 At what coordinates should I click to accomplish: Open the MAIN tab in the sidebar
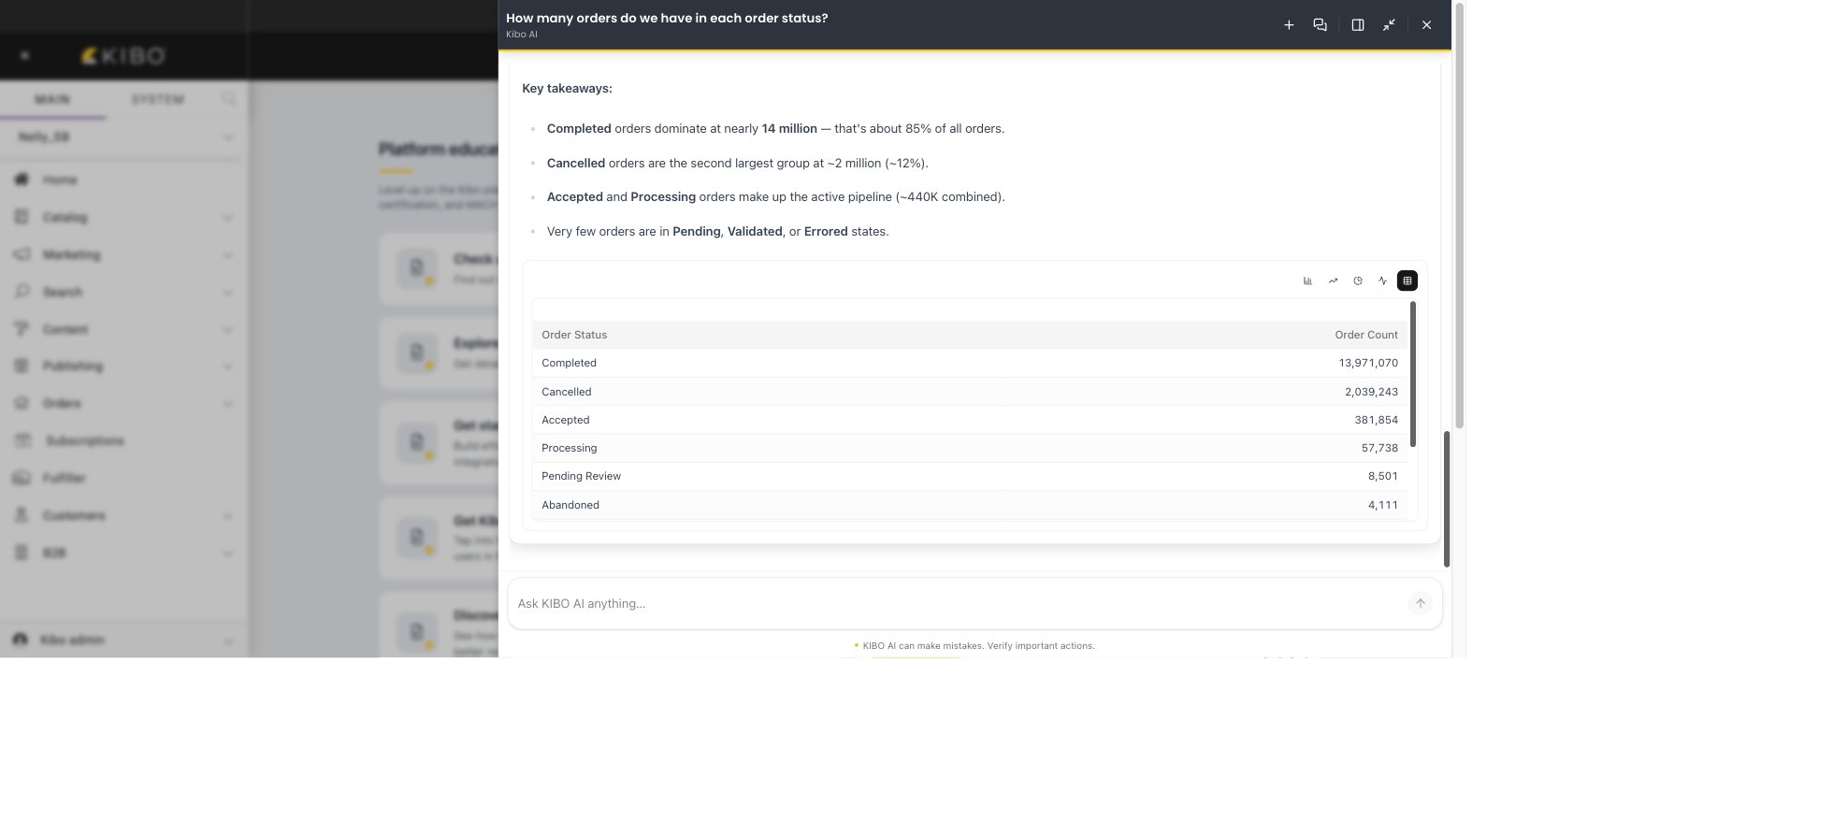point(52,99)
